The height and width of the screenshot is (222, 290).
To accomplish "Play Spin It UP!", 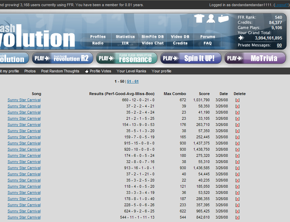I will [x=190, y=58].
